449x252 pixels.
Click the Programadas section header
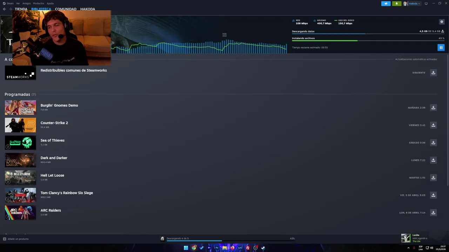pos(20,94)
